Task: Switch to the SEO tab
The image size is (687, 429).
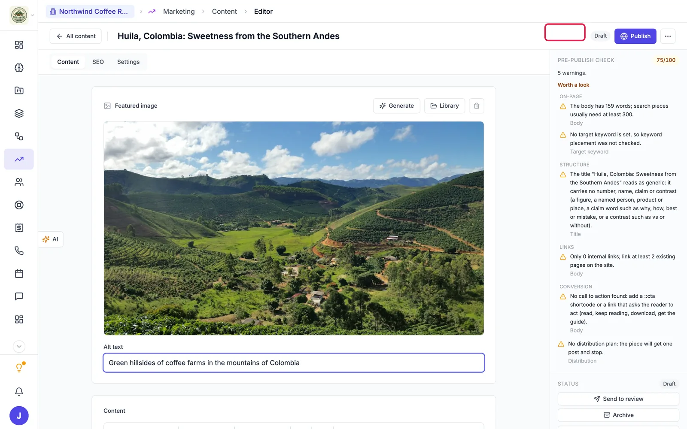Action: (98, 62)
